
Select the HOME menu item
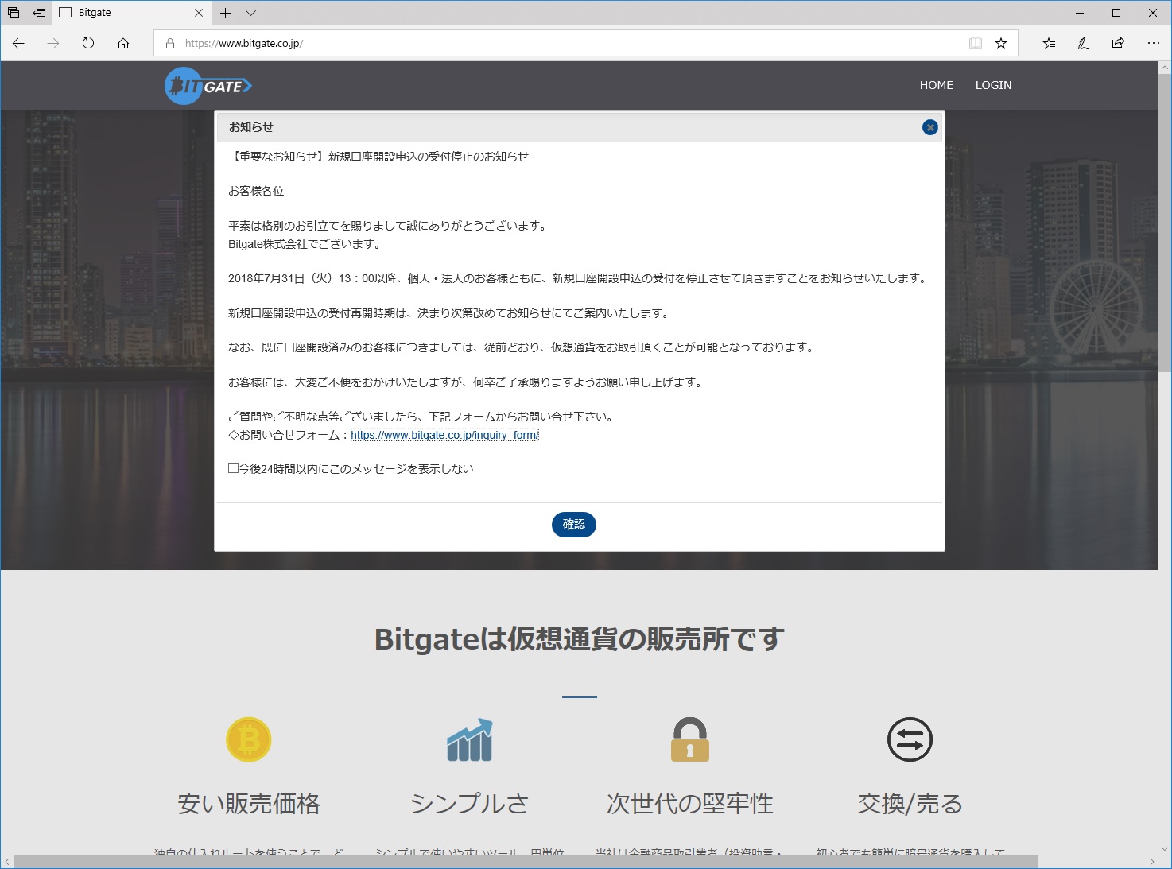936,85
